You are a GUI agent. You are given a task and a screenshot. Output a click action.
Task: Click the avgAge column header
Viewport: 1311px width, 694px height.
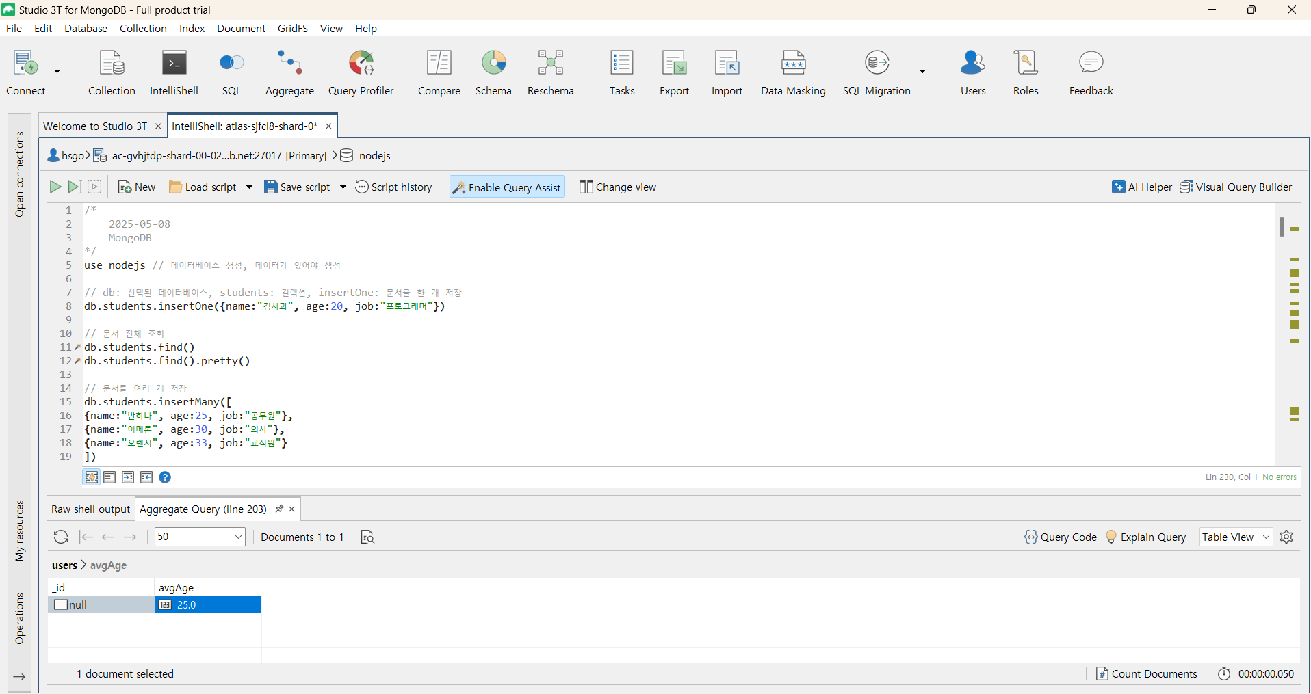point(208,587)
